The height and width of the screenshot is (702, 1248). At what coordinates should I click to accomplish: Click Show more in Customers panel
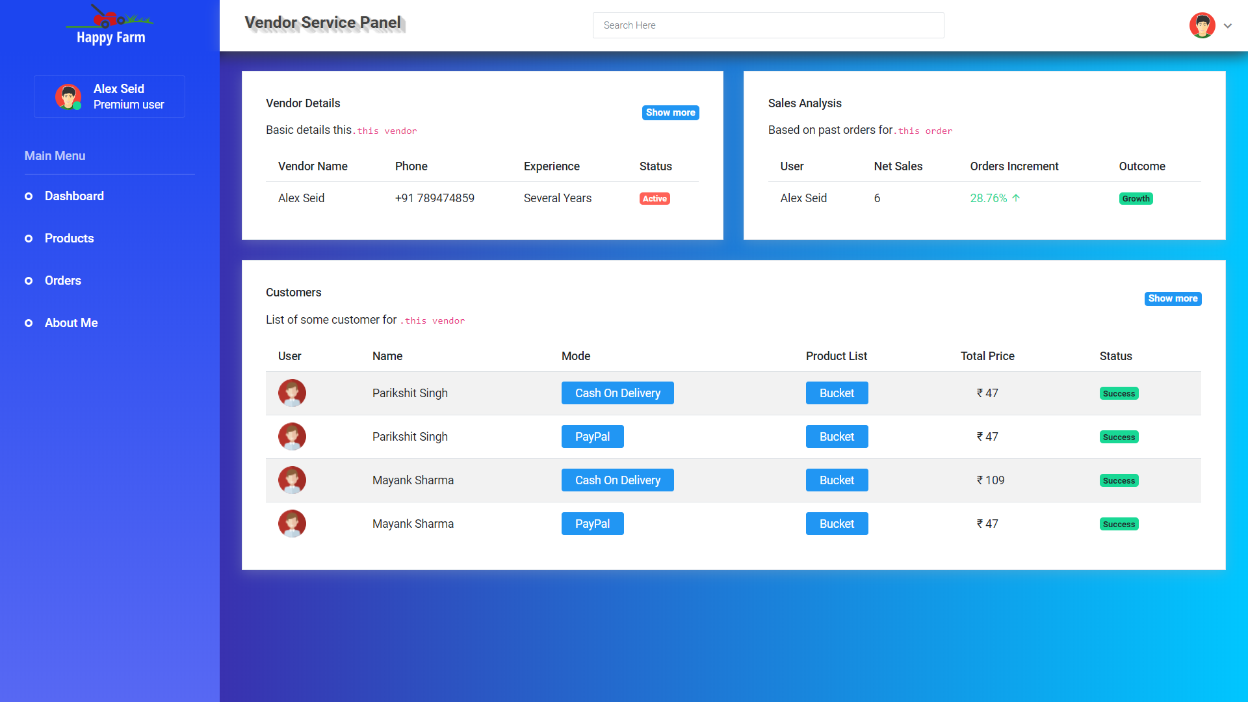tap(1172, 298)
